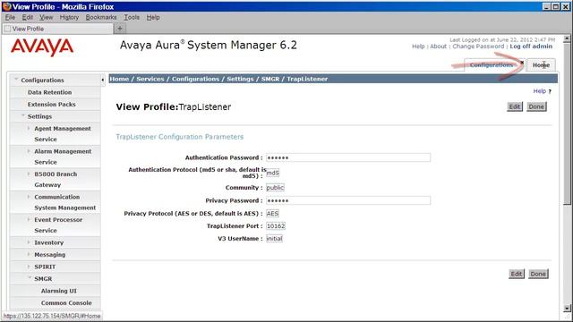The image size is (573, 322).
Task: Open a new tab with plus button
Action: pos(119,29)
